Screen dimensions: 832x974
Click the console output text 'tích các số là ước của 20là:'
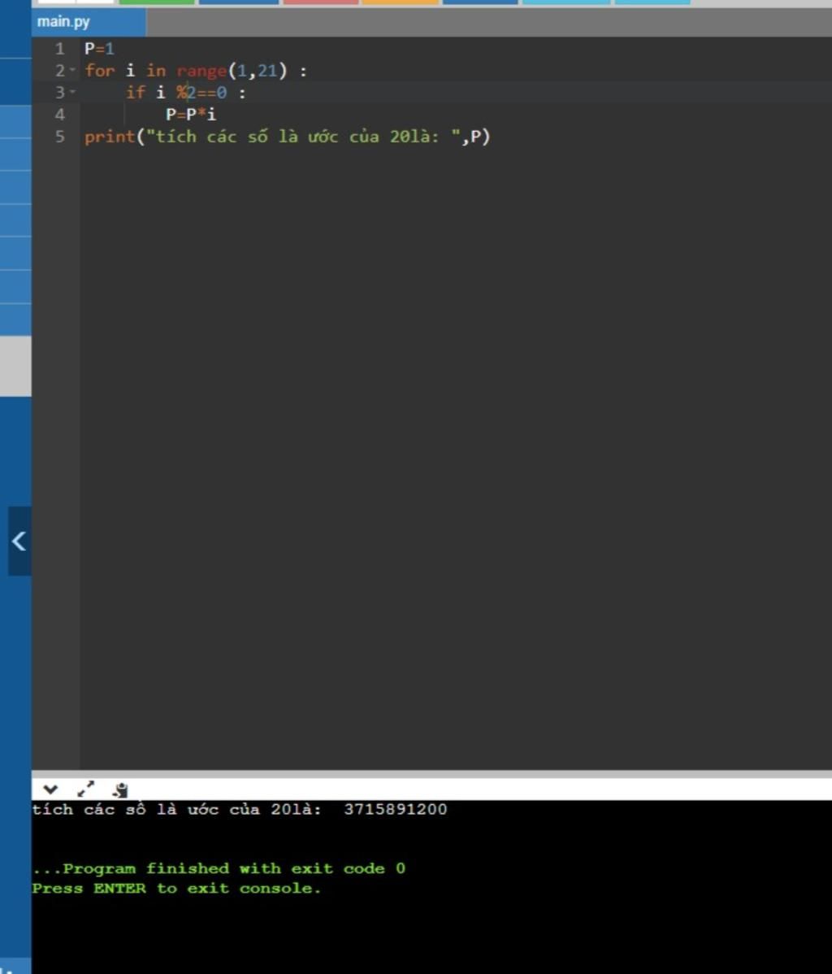coord(177,809)
